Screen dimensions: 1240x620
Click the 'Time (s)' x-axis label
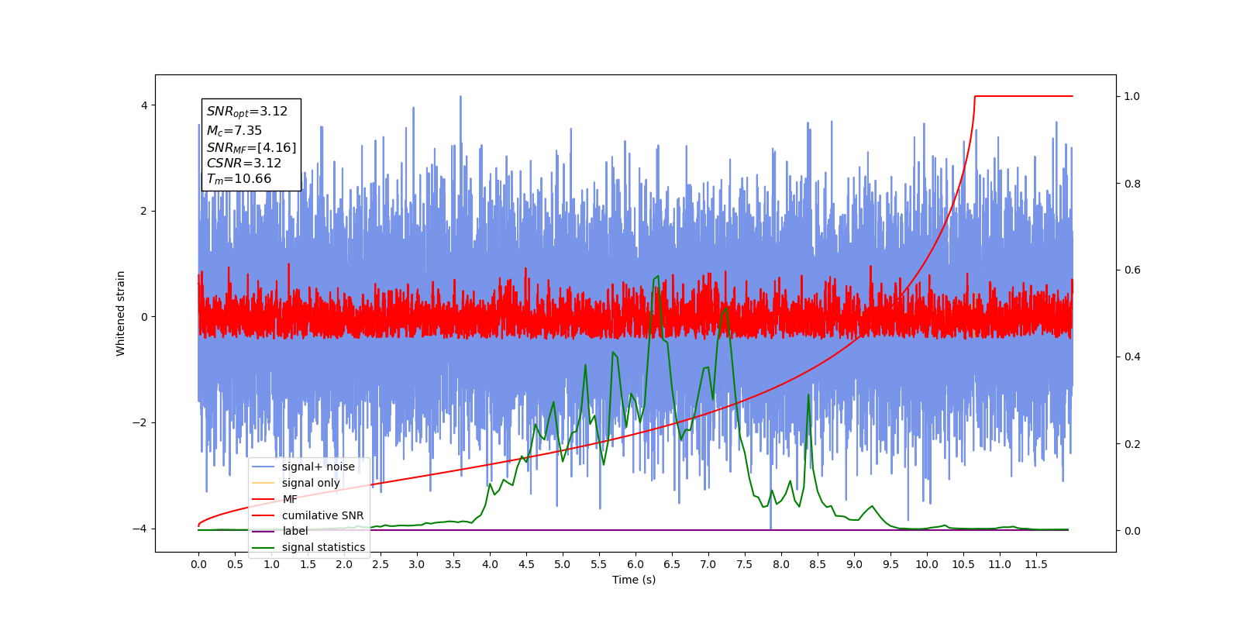(x=634, y=580)
